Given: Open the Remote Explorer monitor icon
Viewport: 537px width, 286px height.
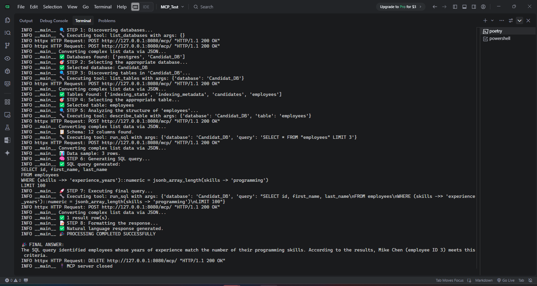Looking at the screenshot, I should point(7,84).
